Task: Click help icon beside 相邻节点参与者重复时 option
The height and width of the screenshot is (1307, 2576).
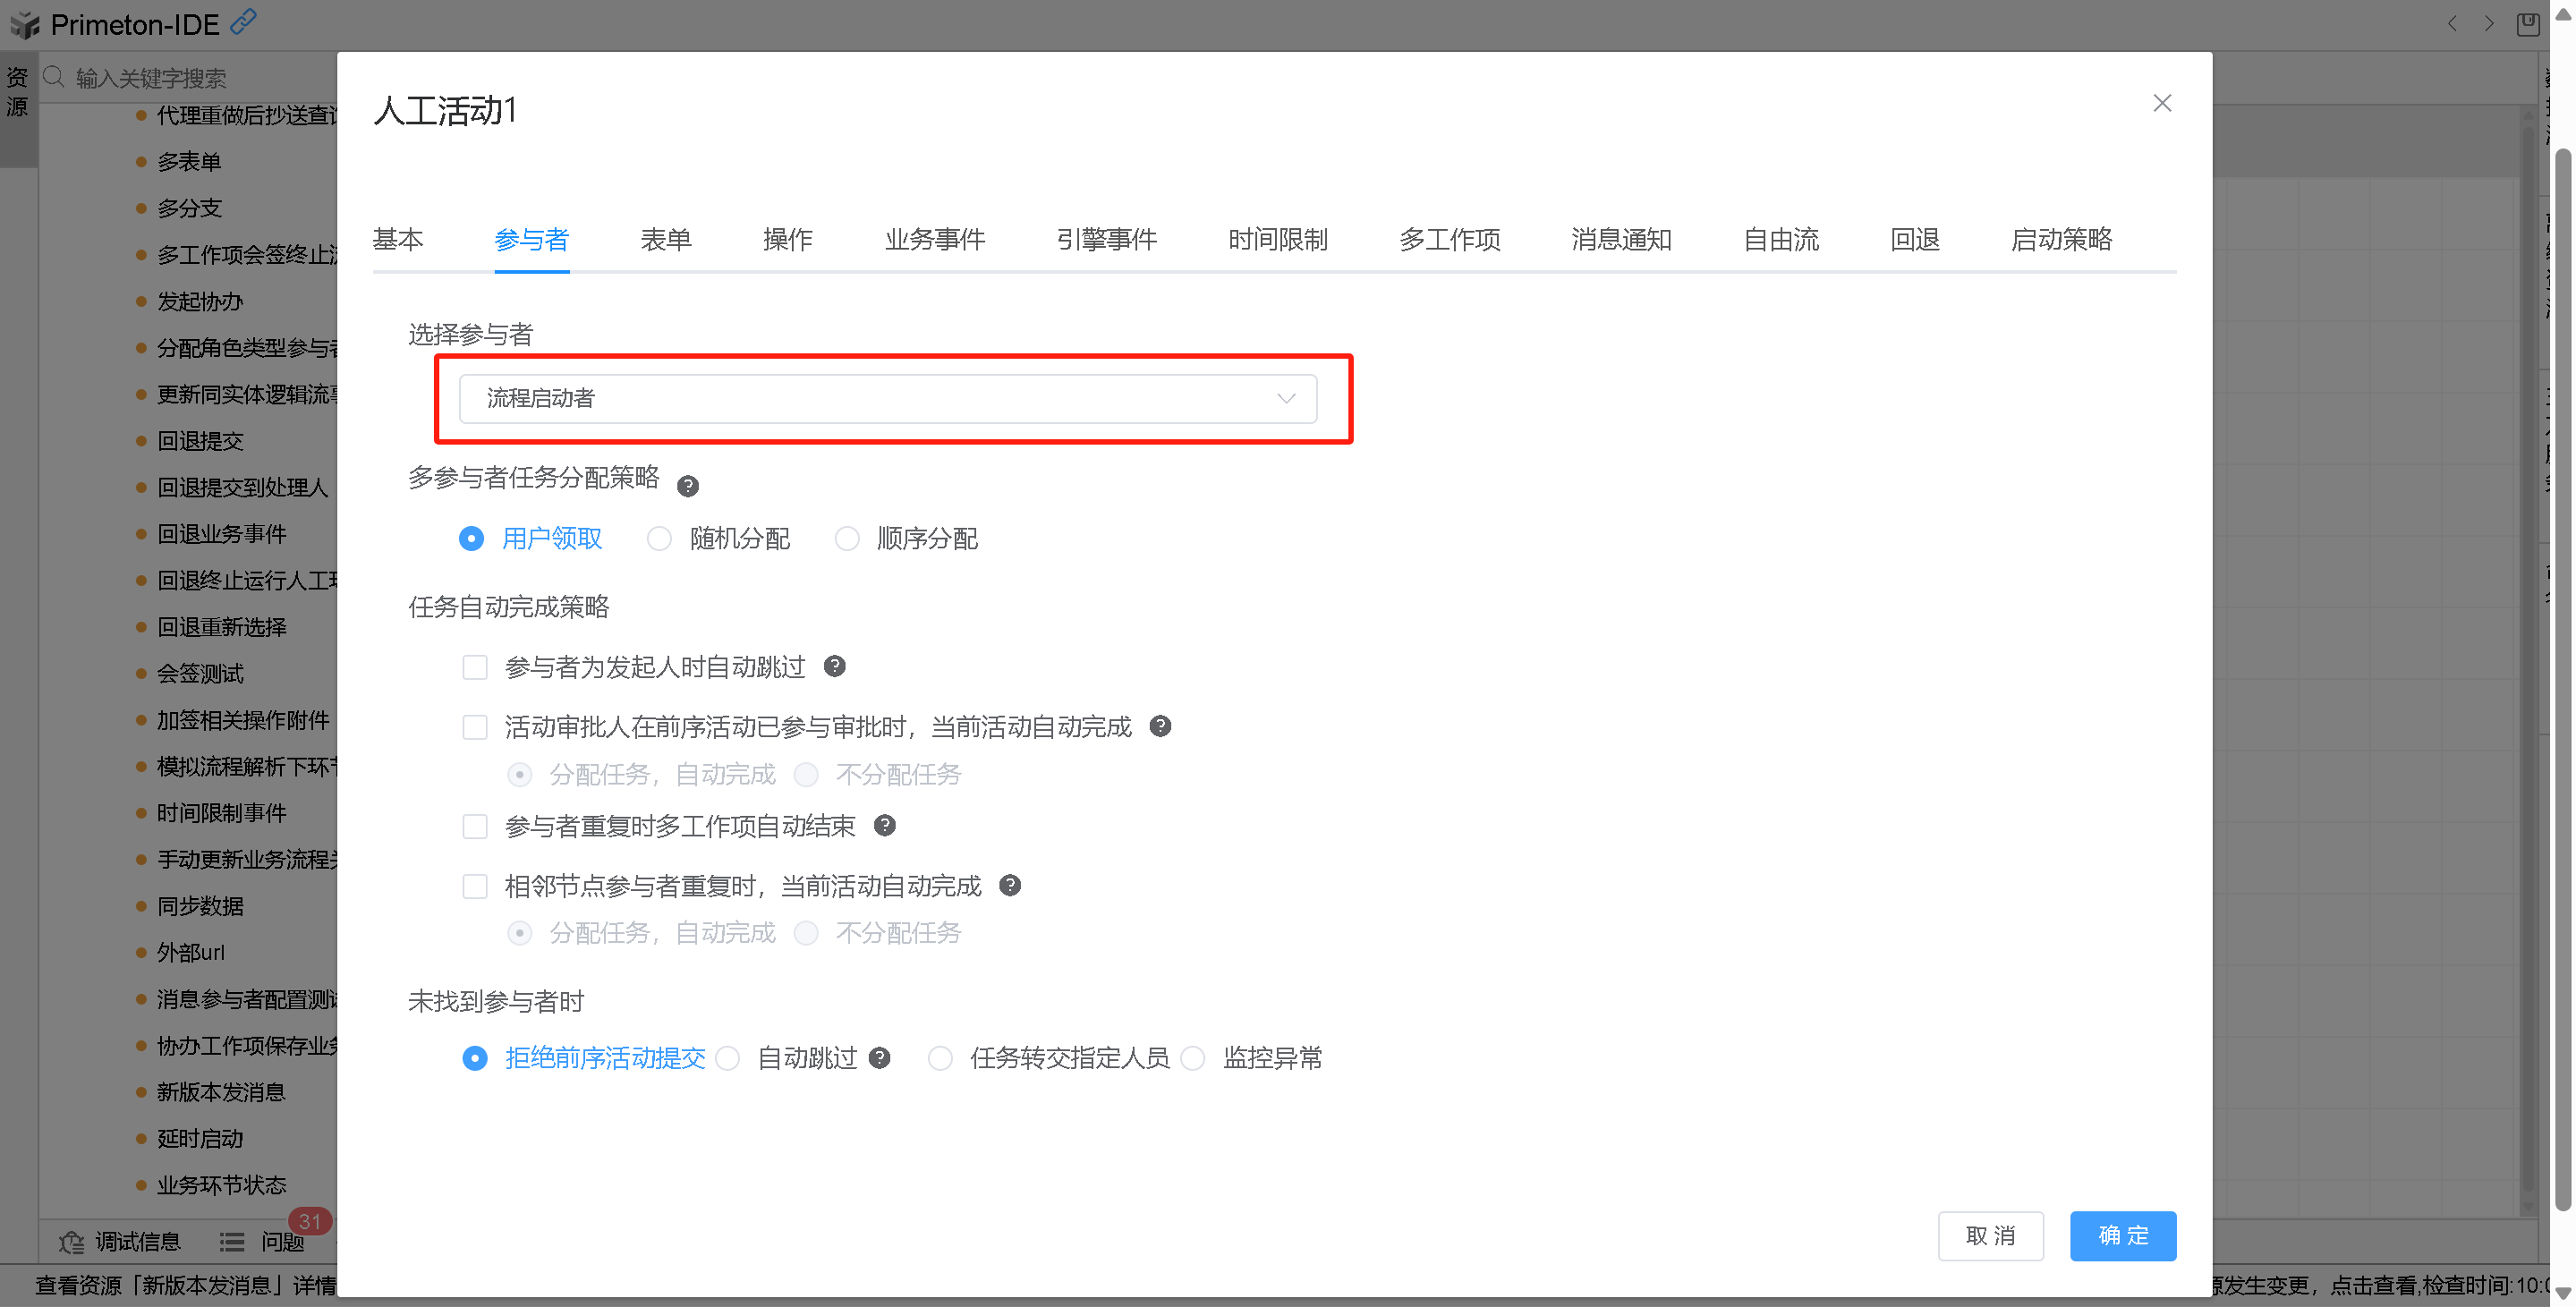Action: point(1010,885)
